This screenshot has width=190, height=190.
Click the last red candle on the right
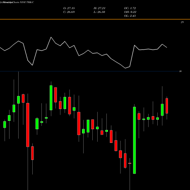167,106
